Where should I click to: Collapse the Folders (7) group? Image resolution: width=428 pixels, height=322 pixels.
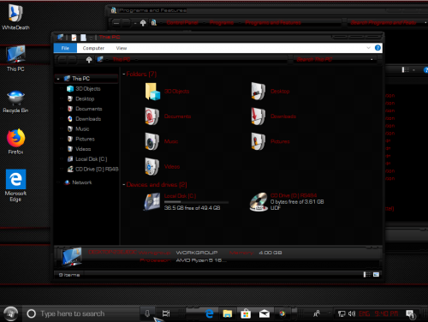point(124,75)
